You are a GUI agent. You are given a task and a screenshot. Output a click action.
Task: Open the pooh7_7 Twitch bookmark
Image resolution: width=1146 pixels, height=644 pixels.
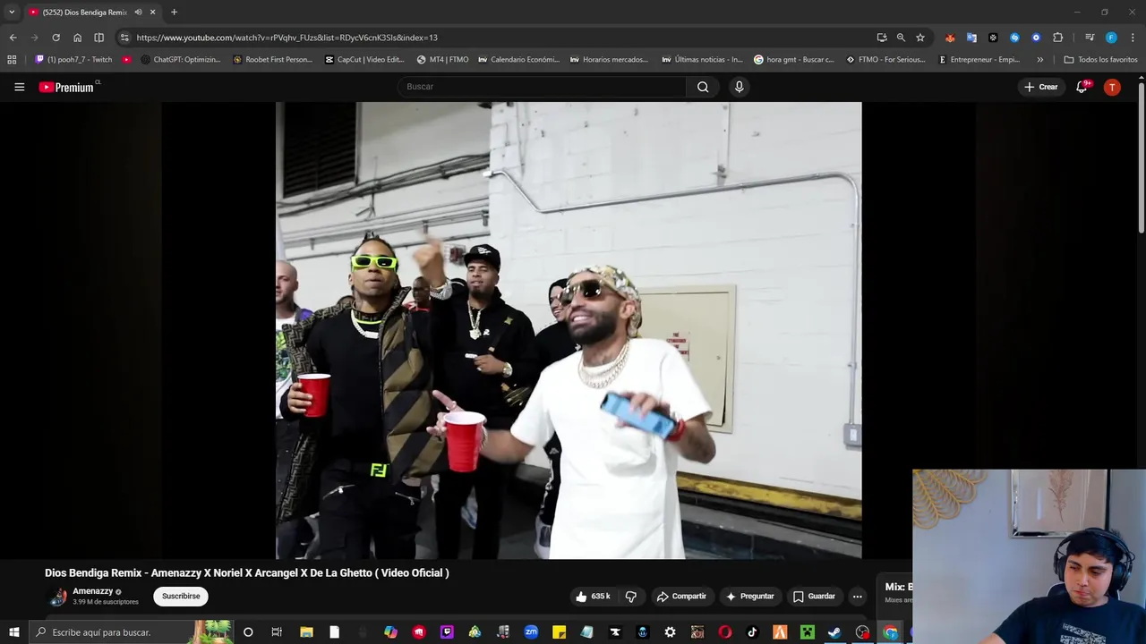coord(73,60)
